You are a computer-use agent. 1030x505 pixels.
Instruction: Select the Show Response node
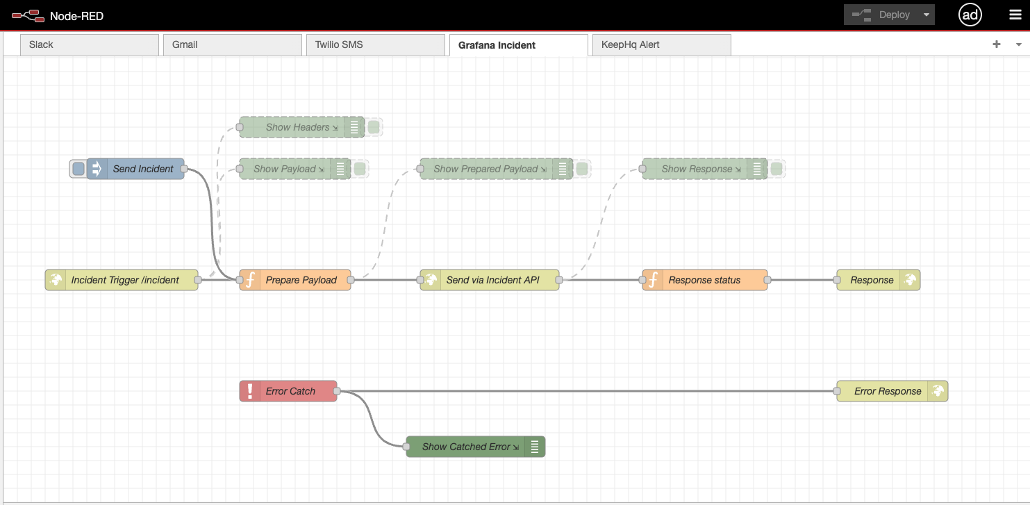[704, 169]
